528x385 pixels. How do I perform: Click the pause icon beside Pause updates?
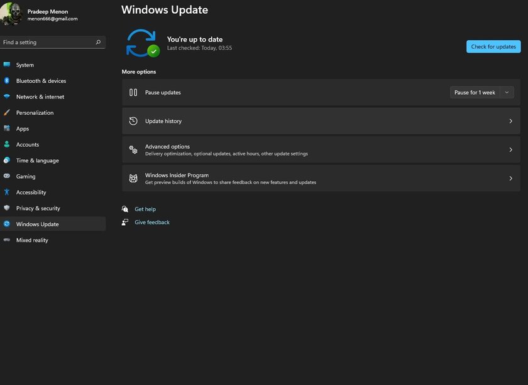pos(133,92)
